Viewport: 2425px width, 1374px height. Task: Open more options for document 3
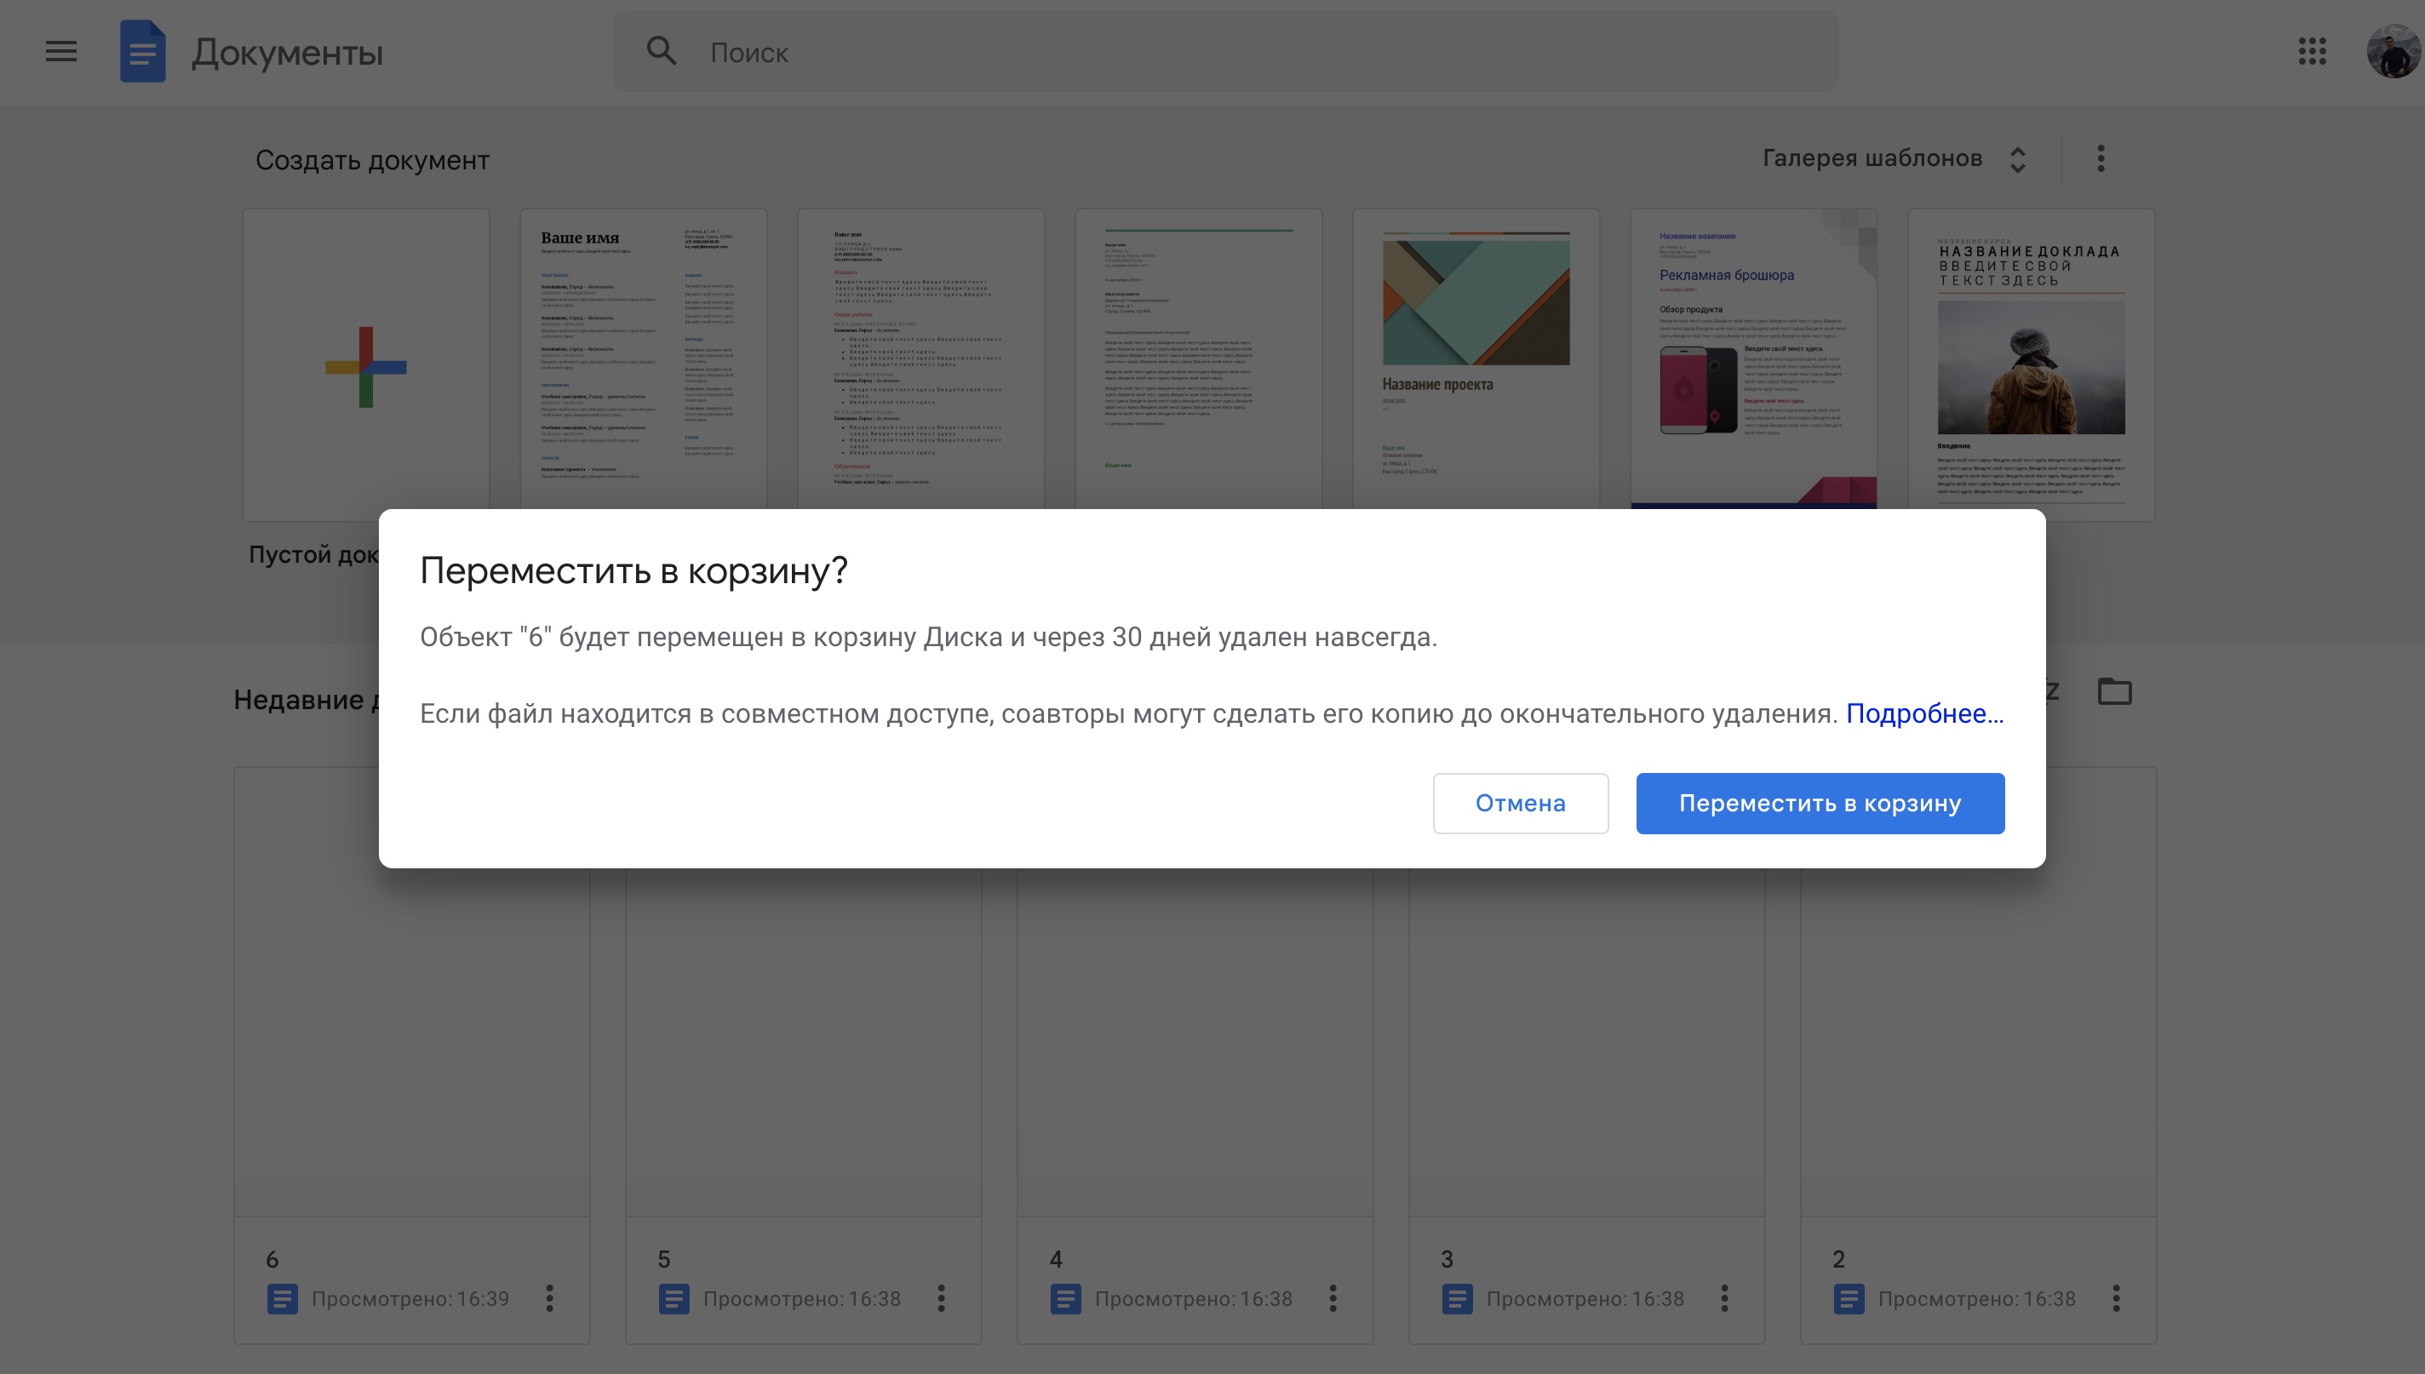click(x=1724, y=1298)
